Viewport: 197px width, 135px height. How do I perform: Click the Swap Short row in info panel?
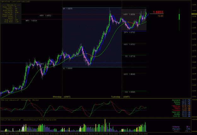(11, 22)
